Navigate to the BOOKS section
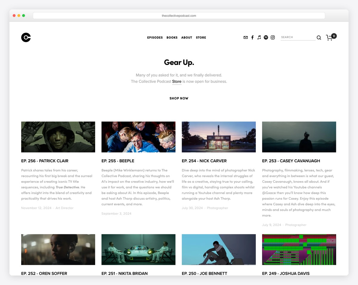Viewport: 358px width, 285px height. pyautogui.click(x=172, y=38)
